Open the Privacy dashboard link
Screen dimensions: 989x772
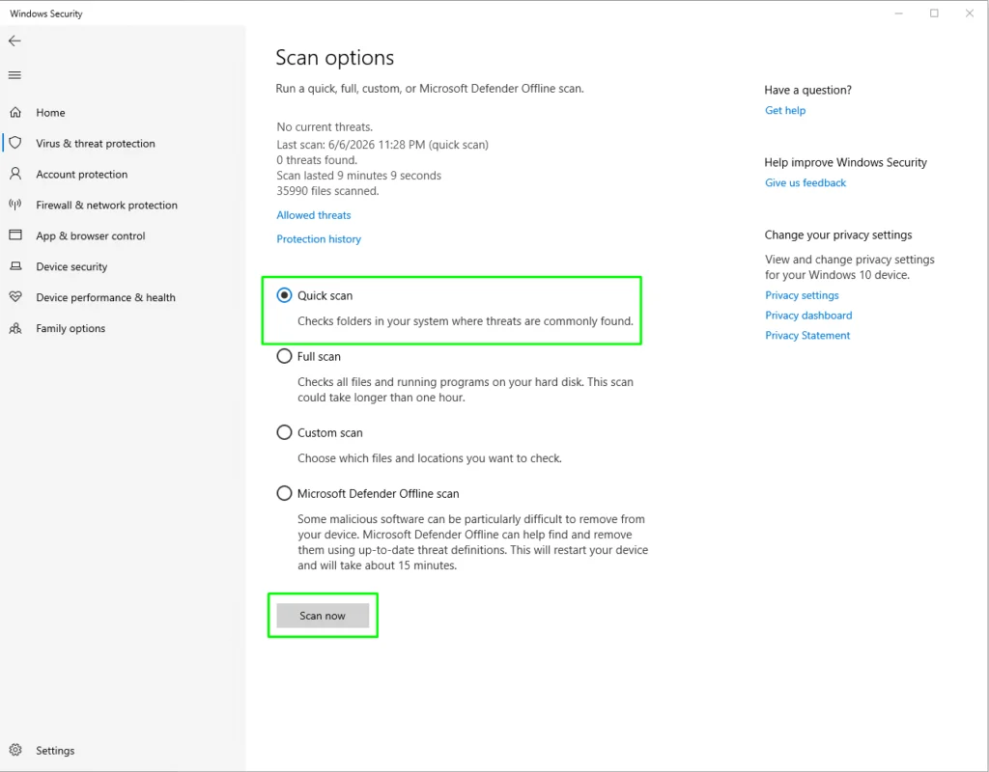(808, 316)
